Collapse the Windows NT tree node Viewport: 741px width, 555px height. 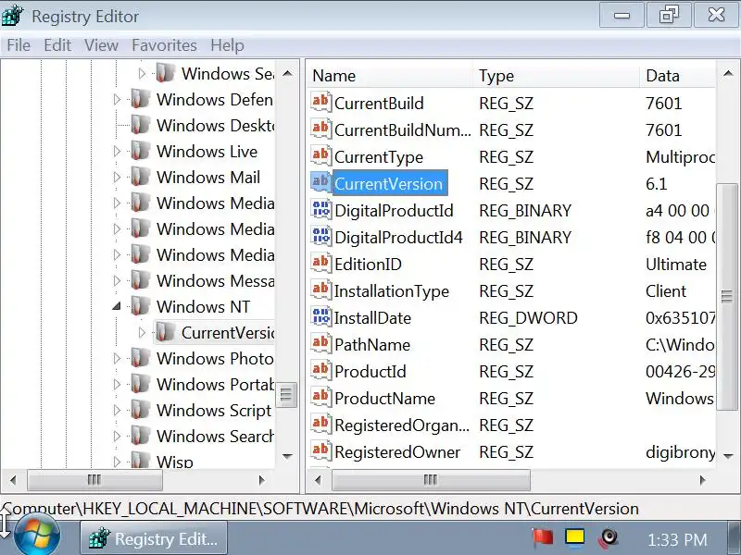(x=117, y=307)
